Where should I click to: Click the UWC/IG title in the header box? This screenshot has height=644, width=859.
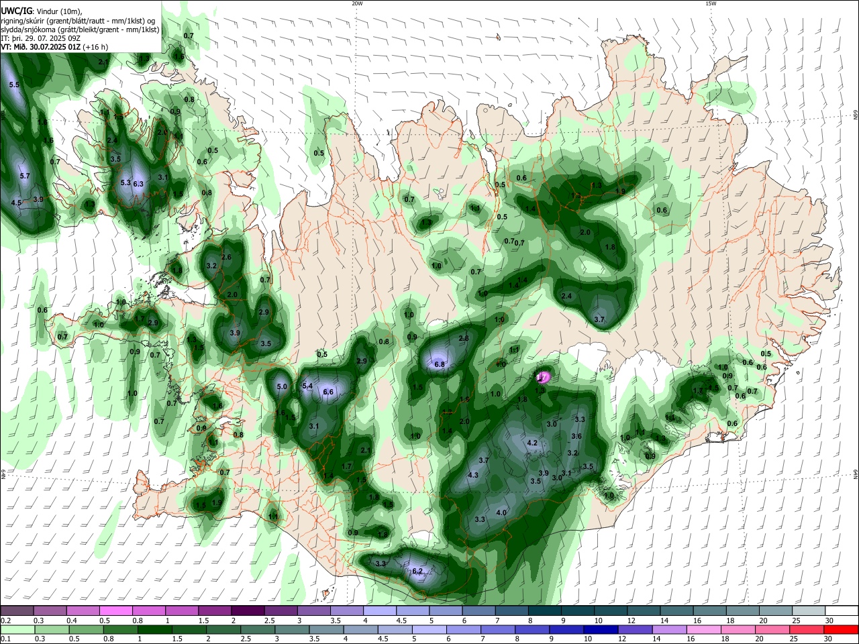point(16,11)
